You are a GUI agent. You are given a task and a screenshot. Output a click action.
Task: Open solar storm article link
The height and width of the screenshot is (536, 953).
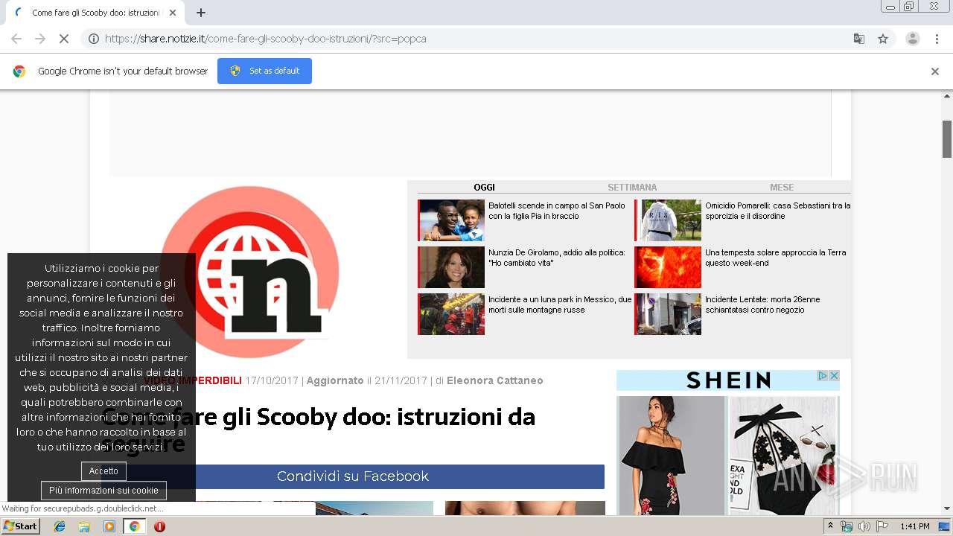pyautogui.click(x=776, y=258)
